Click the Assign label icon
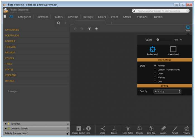 point(163,129)
